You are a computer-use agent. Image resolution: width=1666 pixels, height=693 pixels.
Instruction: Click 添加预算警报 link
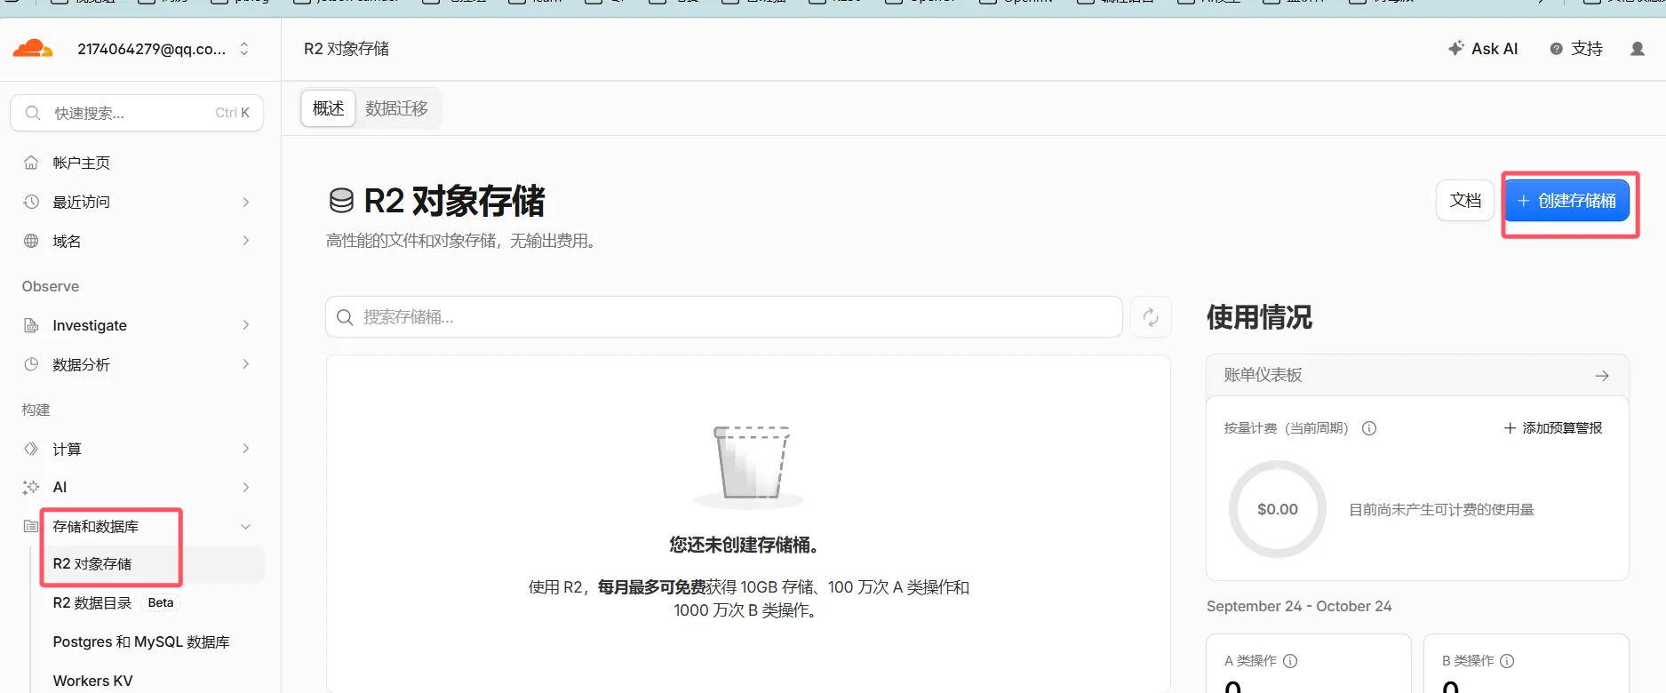[x=1553, y=428]
